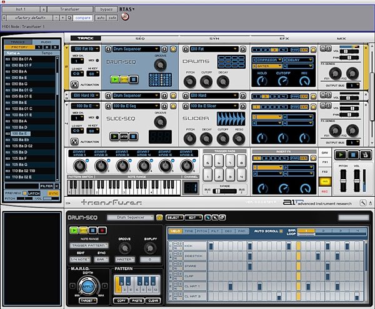Image resolution: width=375 pixels, height=309 pixels.
Task: Click the third editor toolbar tool icon
Action: point(222,217)
